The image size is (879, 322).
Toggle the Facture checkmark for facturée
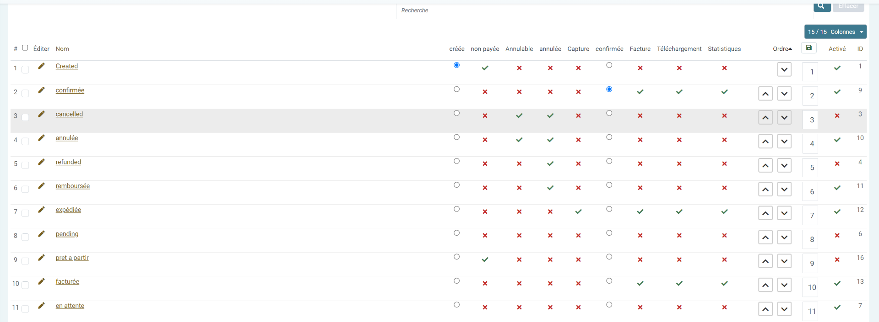(640, 284)
